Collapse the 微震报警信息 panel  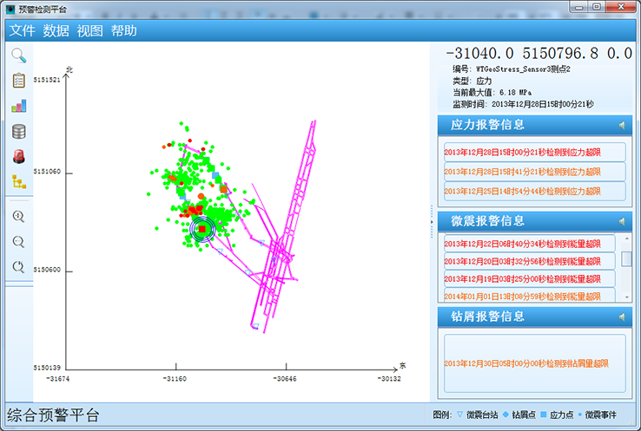click(622, 221)
